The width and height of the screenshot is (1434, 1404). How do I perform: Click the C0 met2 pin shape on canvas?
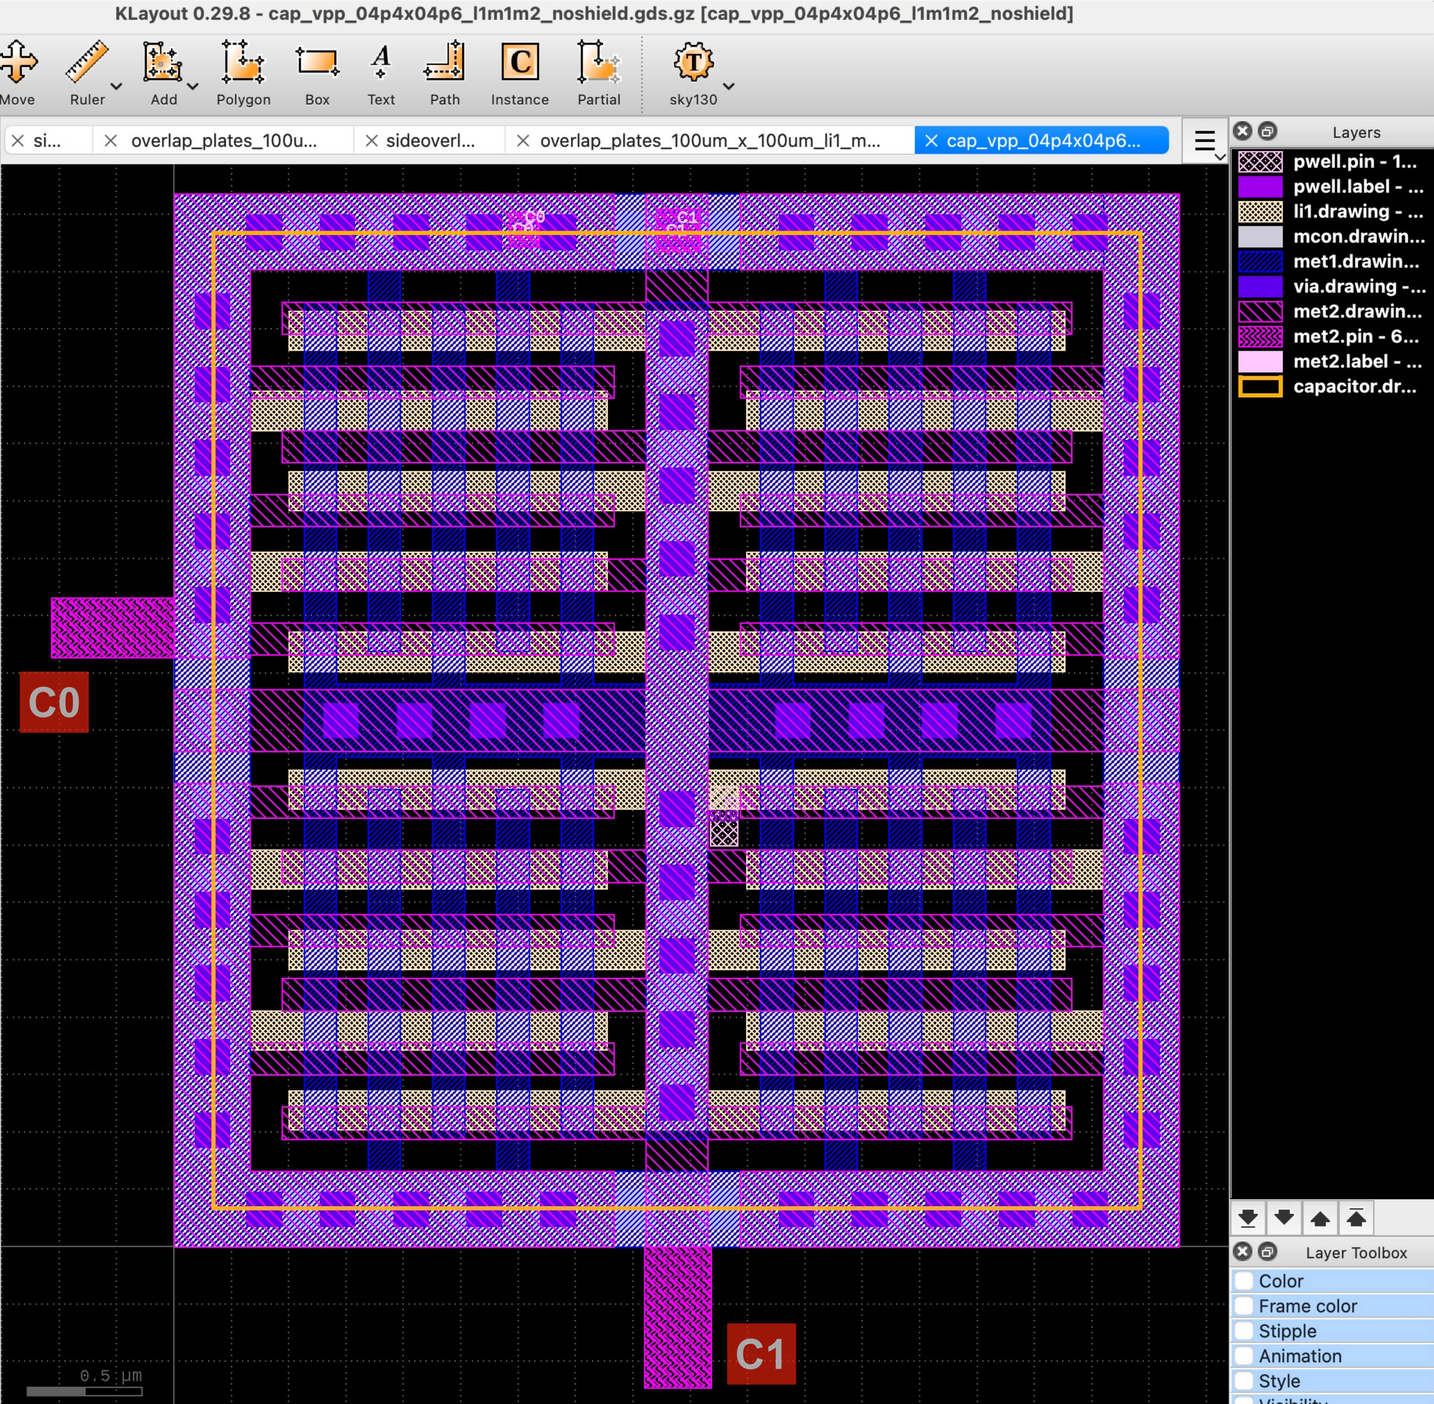tap(112, 627)
